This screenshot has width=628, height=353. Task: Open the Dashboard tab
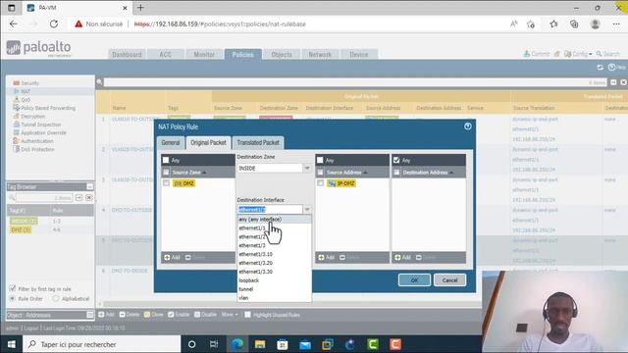127,55
